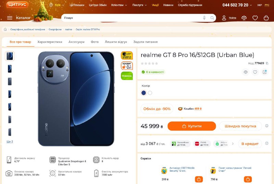274x184 pixels.
Task: Add ESET antivirus service to cart
Action: 199,179
